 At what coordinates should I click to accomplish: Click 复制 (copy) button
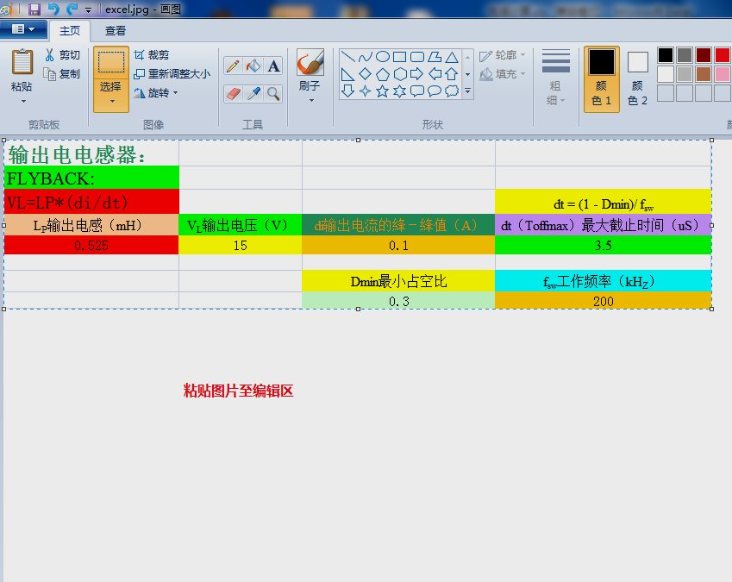63,74
